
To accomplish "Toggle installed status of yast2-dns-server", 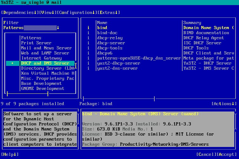I will 88,68.
